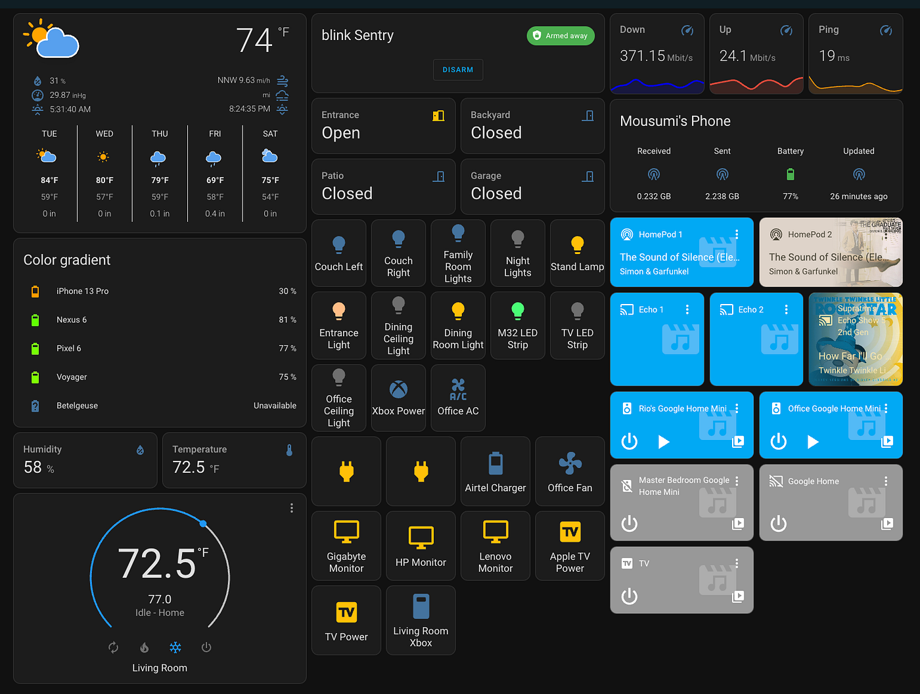The image size is (920, 694).
Task: Open the Garage door sensor tile
Action: 532,186
